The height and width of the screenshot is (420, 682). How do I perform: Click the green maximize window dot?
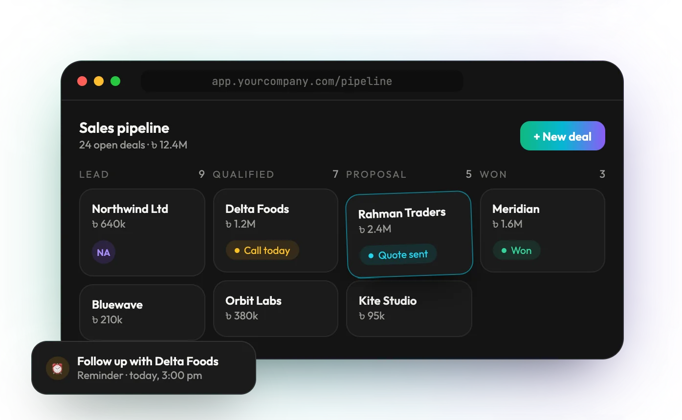[x=115, y=81]
